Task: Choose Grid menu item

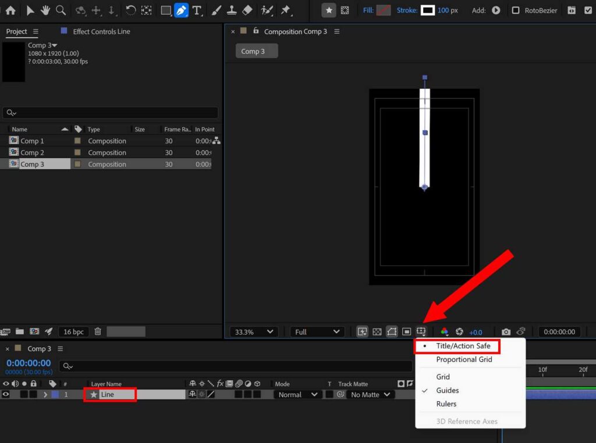Action: 443,377
